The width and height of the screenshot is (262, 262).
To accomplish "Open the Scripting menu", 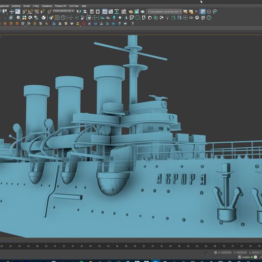I will pyautogui.click(x=16, y=6).
